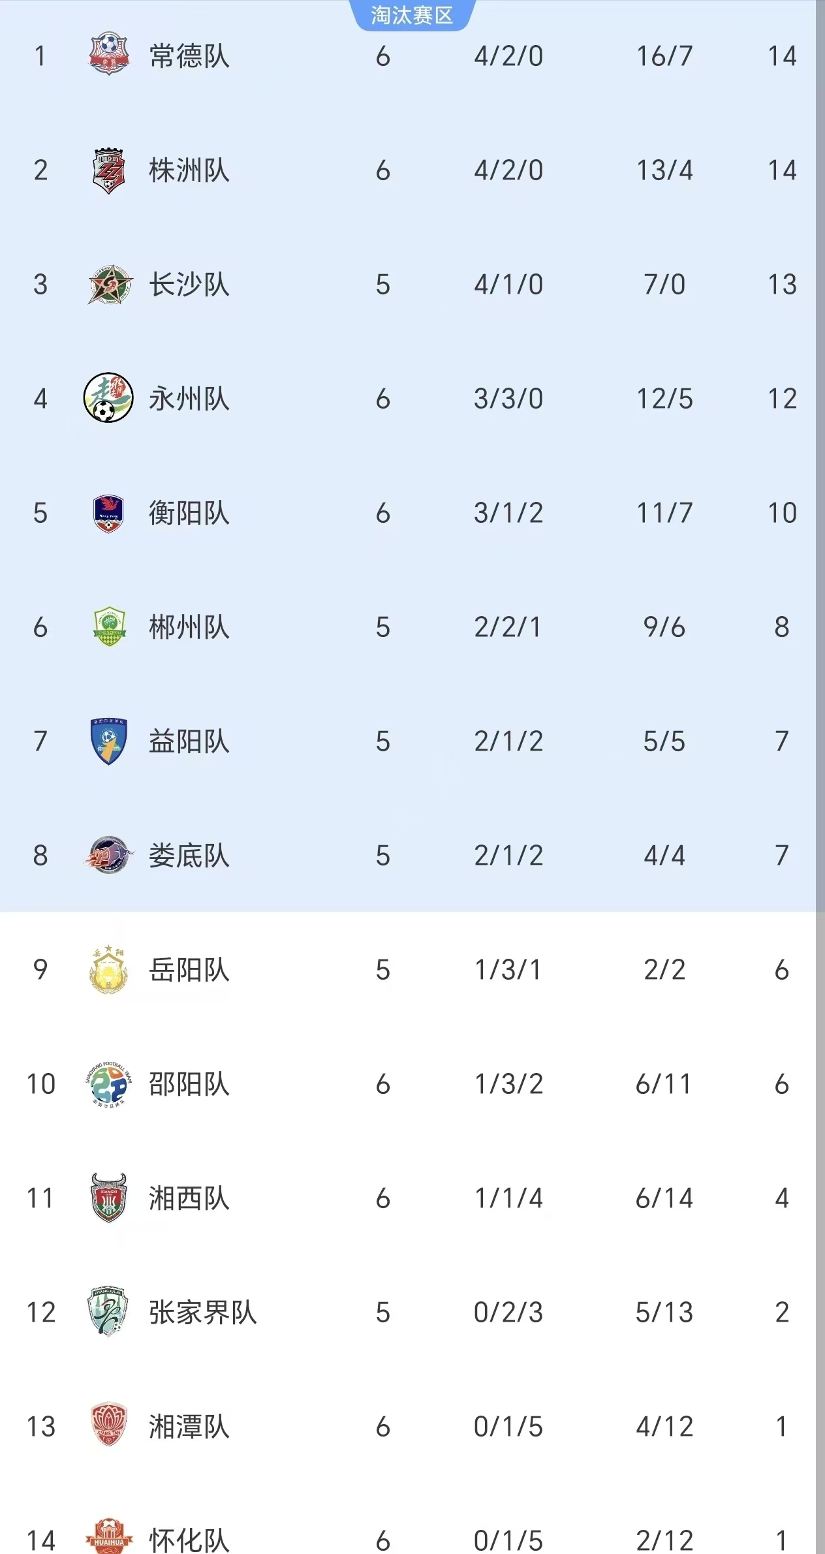Open the 常德队 team name link
Screen dimensions: 825x1554
tap(189, 56)
